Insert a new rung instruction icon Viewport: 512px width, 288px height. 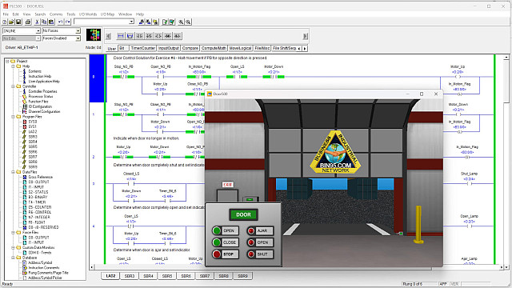pyautogui.click(x=121, y=36)
